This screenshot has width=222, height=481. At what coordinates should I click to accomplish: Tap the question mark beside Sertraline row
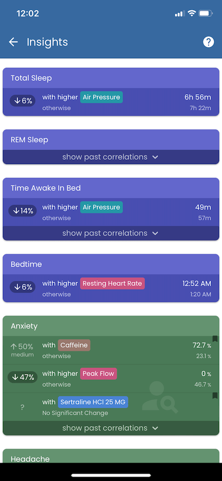coord(23,407)
